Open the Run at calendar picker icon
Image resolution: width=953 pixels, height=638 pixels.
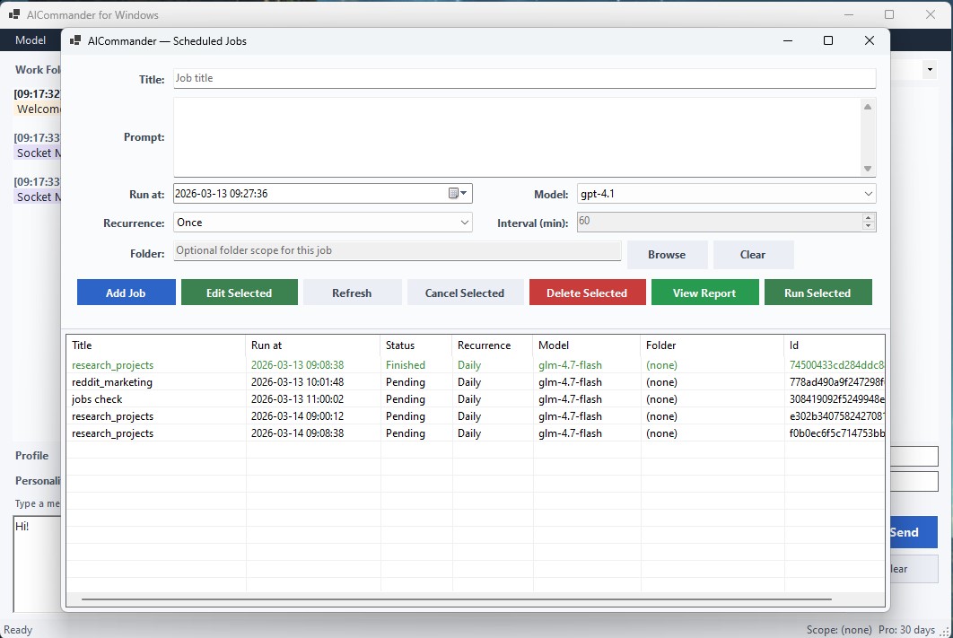tap(453, 193)
